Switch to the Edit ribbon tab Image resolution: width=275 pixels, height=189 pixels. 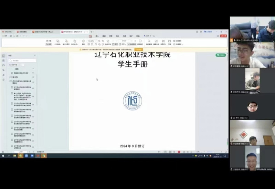(x=104, y=36)
